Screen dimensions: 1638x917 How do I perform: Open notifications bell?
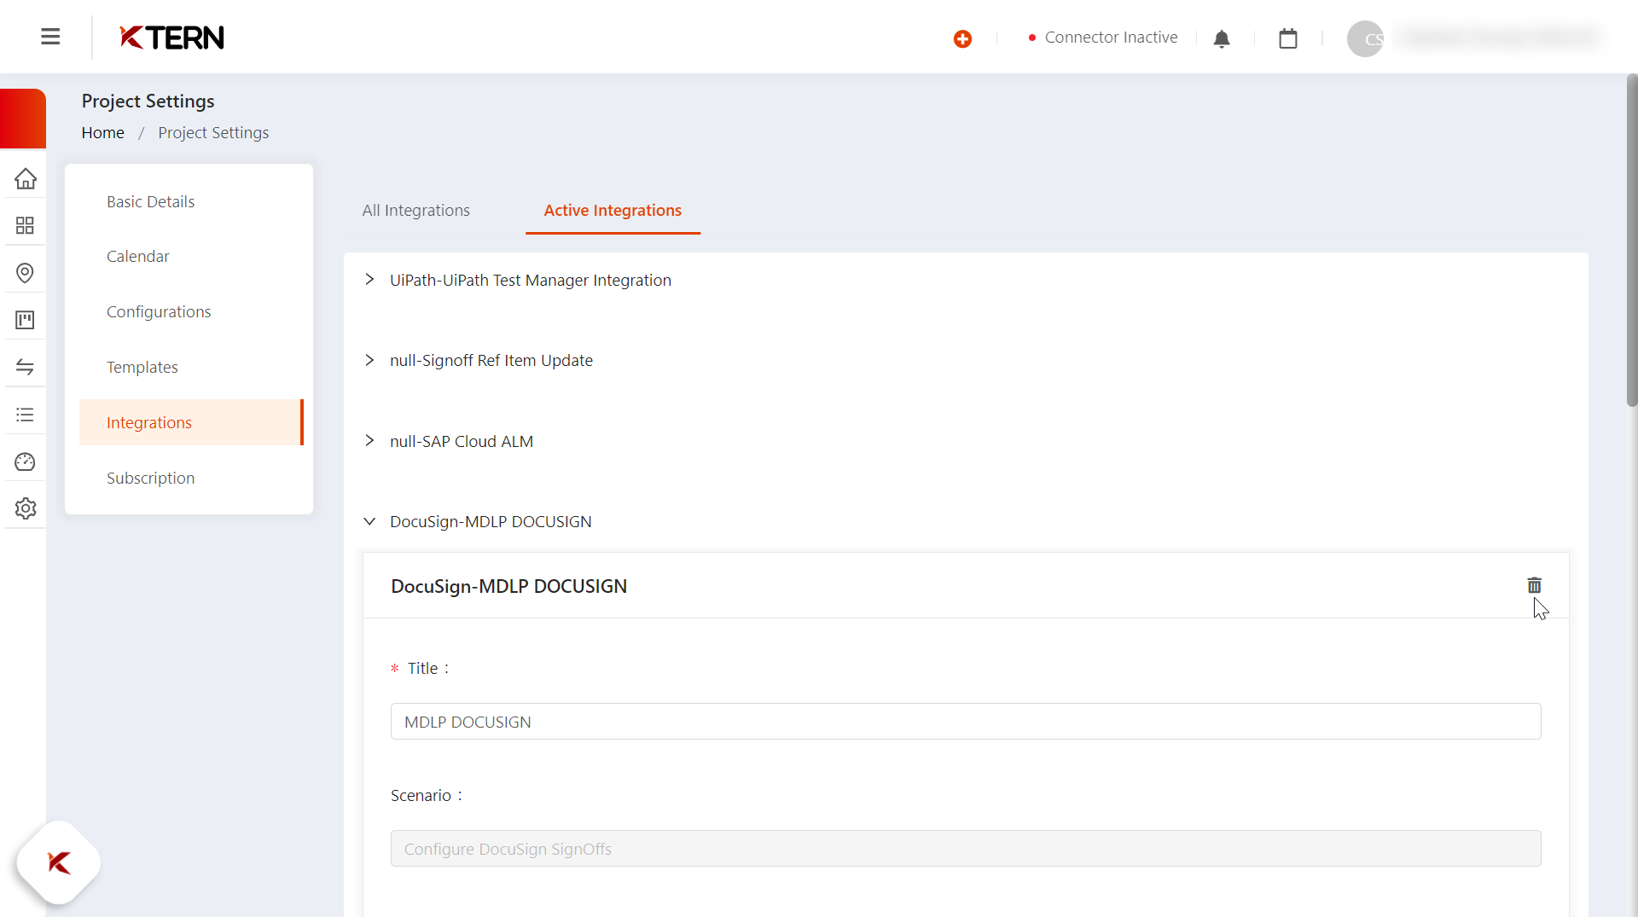tap(1222, 39)
